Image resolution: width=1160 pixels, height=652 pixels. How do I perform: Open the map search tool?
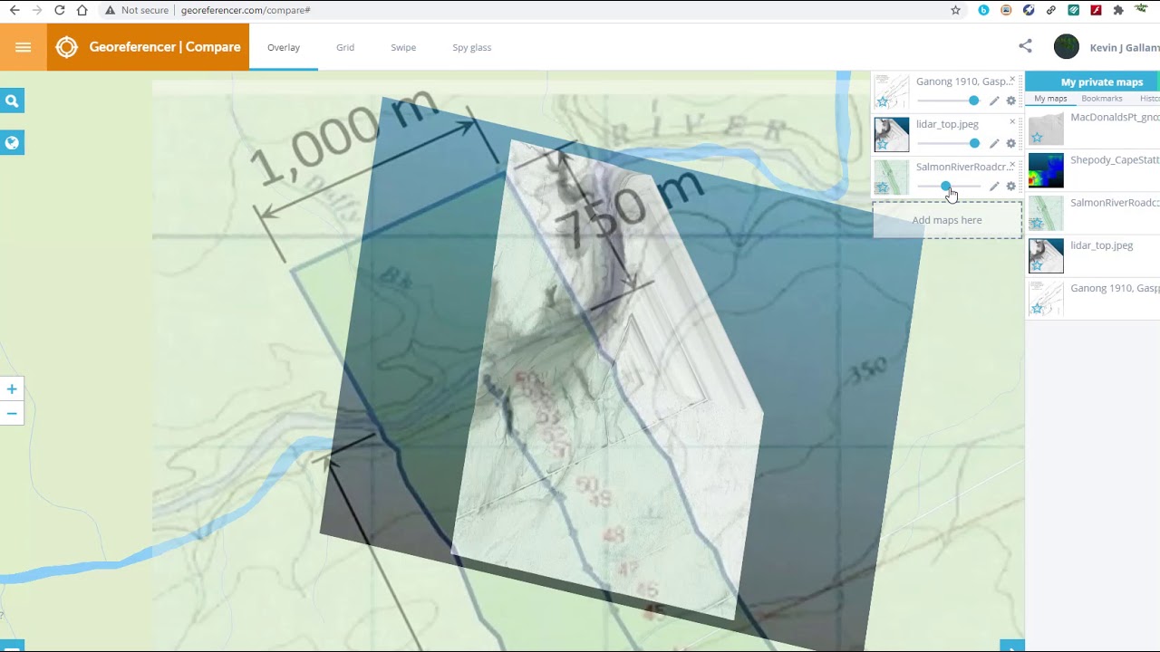point(12,101)
